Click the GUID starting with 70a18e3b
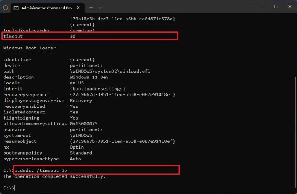The width and height of the screenshot is (297, 194). click(x=122, y=19)
